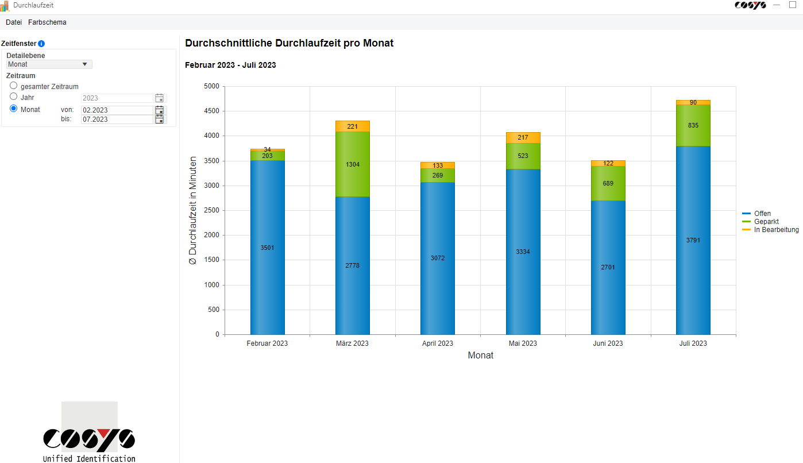Click the Mai 2023 blue segment 3334
This screenshot has width=803, height=463.
(523, 252)
